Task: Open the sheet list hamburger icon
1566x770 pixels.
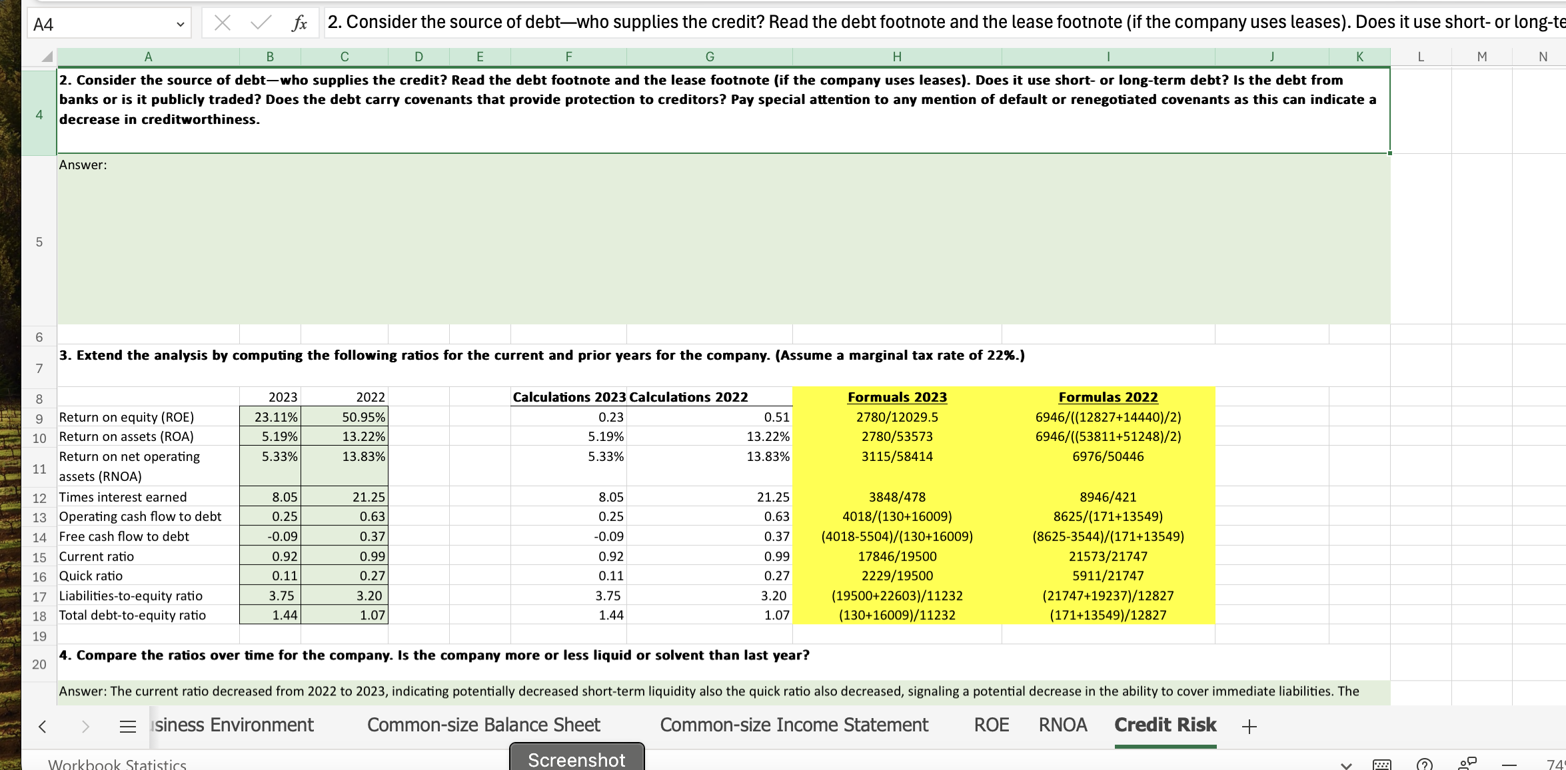Action: click(127, 726)
